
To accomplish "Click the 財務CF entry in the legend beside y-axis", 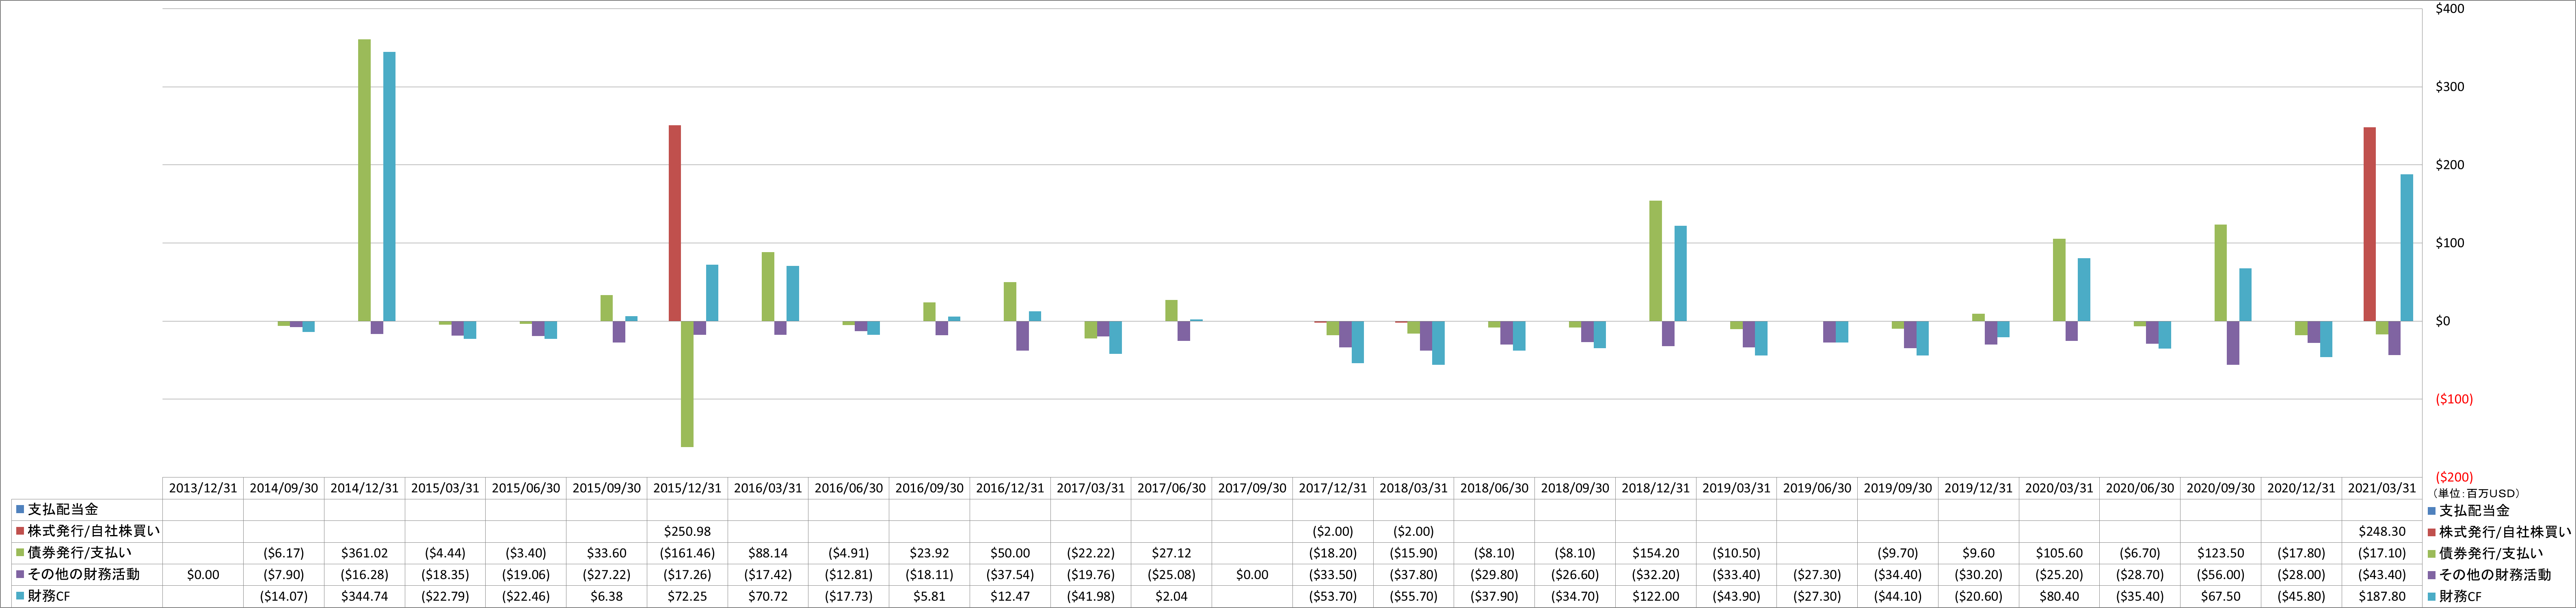I will tap(2454, 596).
